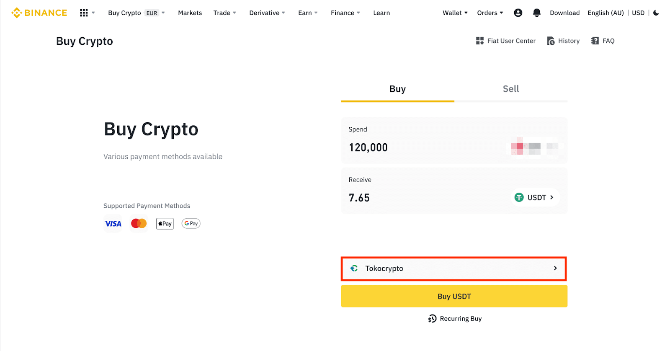This screenshot has width=670, height=351.
Task: Expand the Buy Crypto EUR dropdown
Action: click(x=136, y=13)
